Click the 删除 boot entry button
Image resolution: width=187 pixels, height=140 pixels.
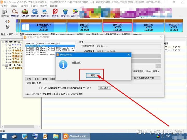[x=52, y=79]
